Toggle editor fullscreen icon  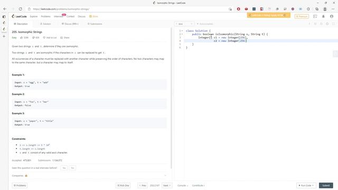333,24
